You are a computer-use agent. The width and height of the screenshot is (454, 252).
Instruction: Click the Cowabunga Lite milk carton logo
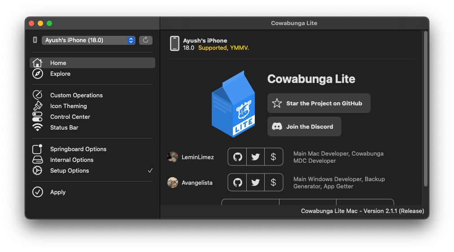pos(233,104)
